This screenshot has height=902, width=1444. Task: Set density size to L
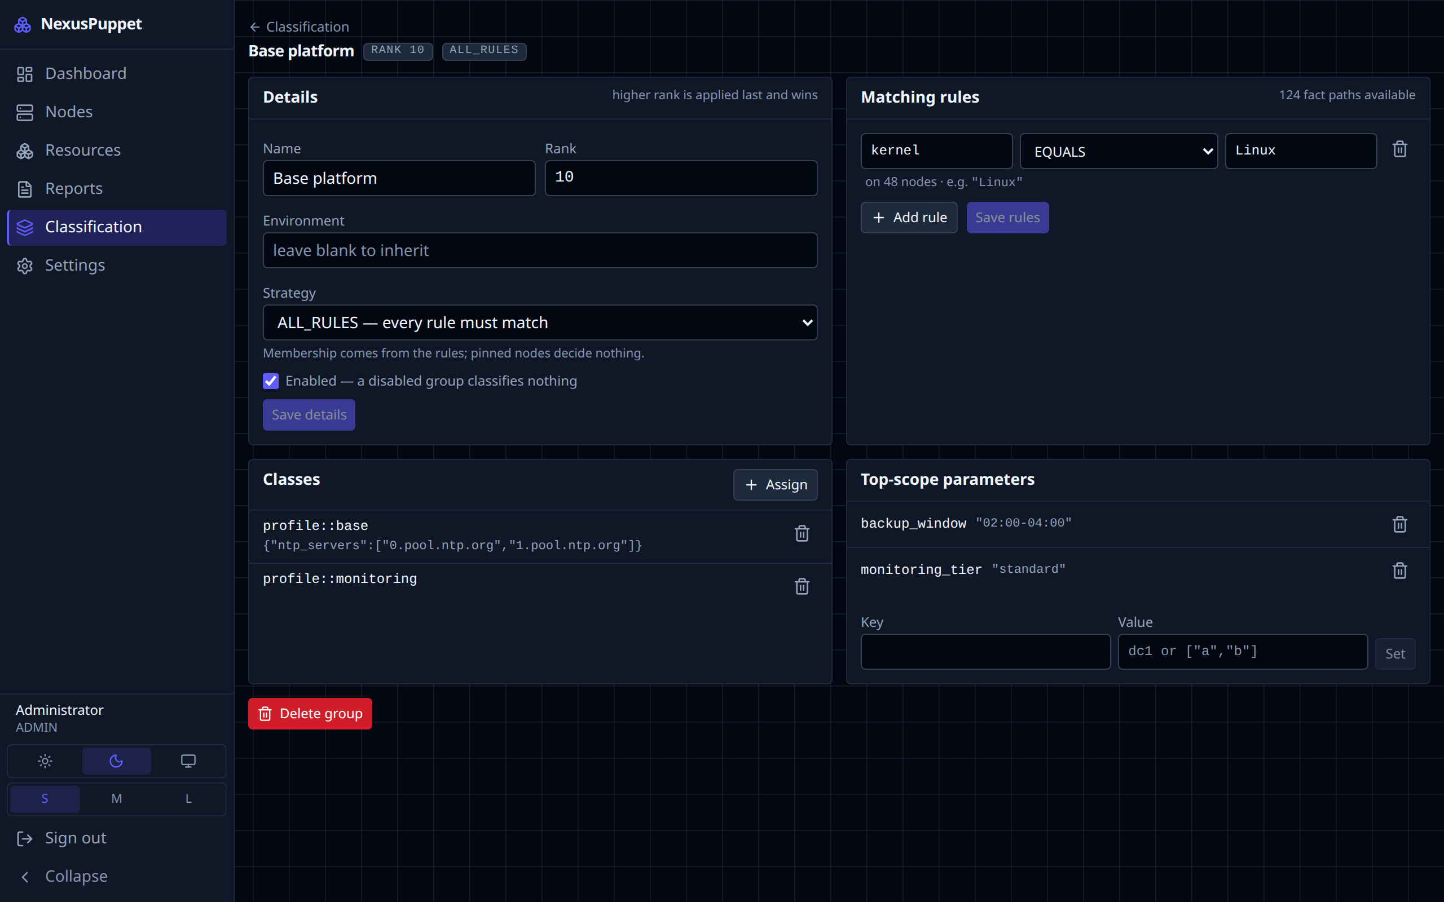pyautogui.click(x=188, y=799)
